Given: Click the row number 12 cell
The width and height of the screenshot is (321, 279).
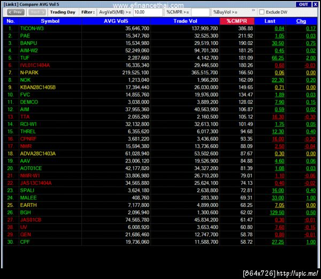Looking at the screenshot, I should coord(11,110).
